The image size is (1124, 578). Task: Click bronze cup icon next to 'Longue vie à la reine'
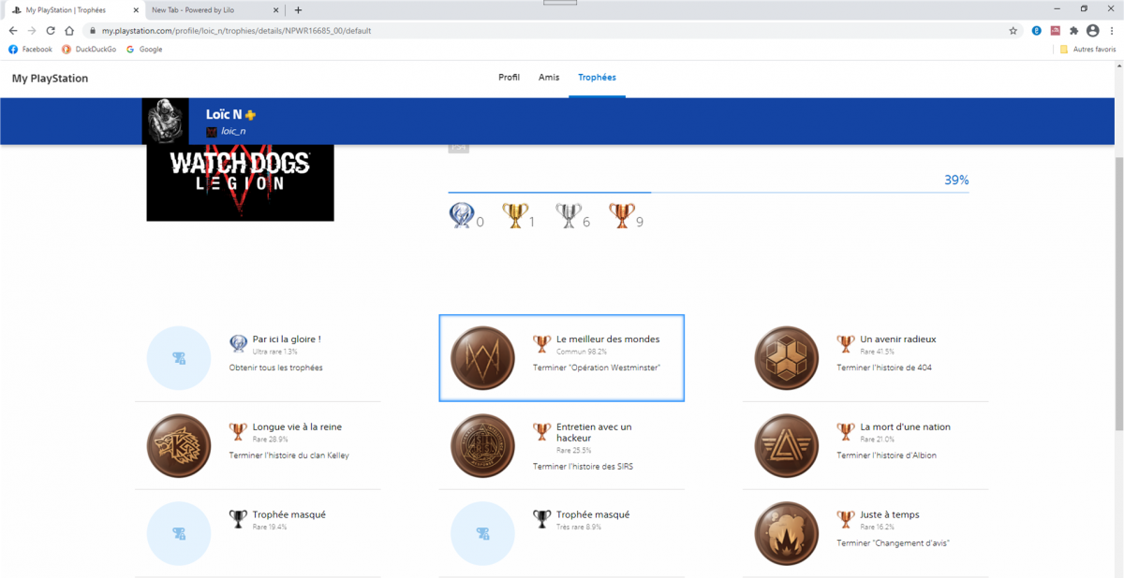click(238, 431)
